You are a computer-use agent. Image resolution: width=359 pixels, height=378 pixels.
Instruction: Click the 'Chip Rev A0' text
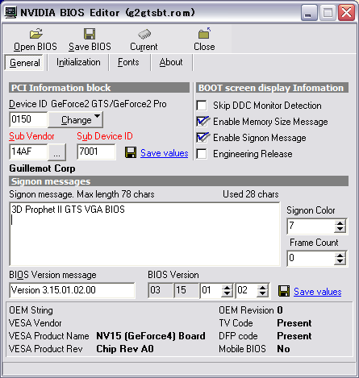(125, 349)
